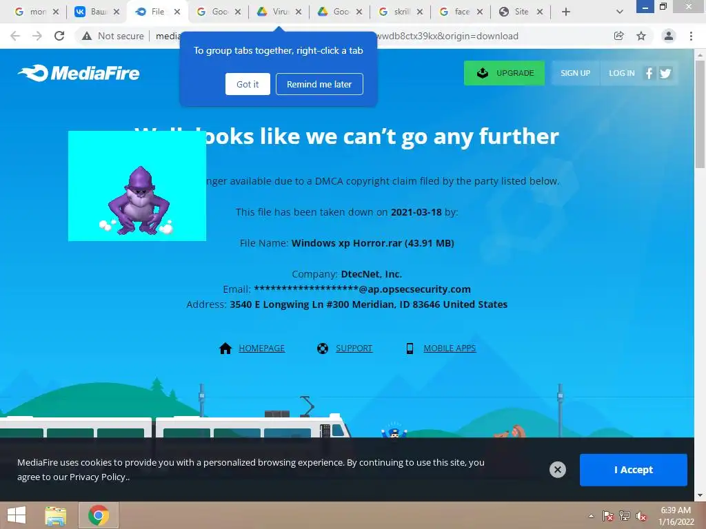Click the file name 'Windows xp Horror.rar'

[x=347, y=243]
